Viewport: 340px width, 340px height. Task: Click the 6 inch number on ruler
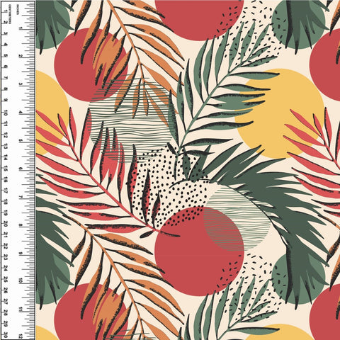tap(21, 169)
